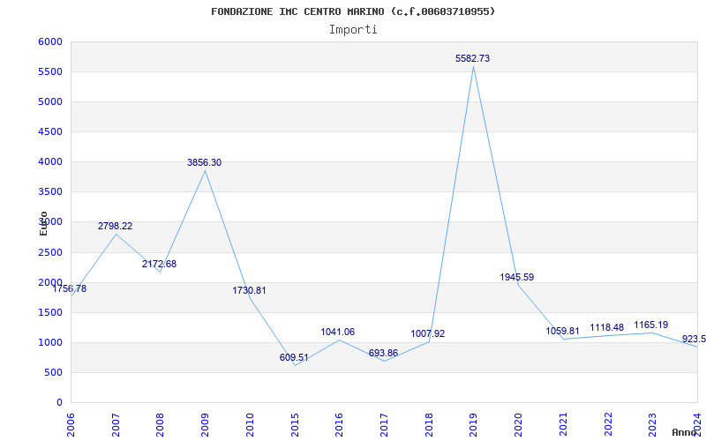The height and width of the screenshot is (441, 706).
Task: Click the 1059.81 value label
Action: pyautogui.click(x=562, y=332)
